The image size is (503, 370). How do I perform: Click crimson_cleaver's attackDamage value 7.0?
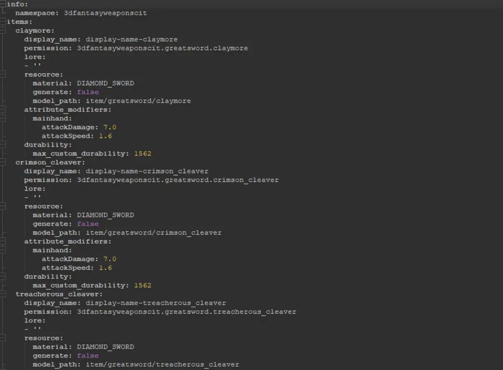point(110,259)
